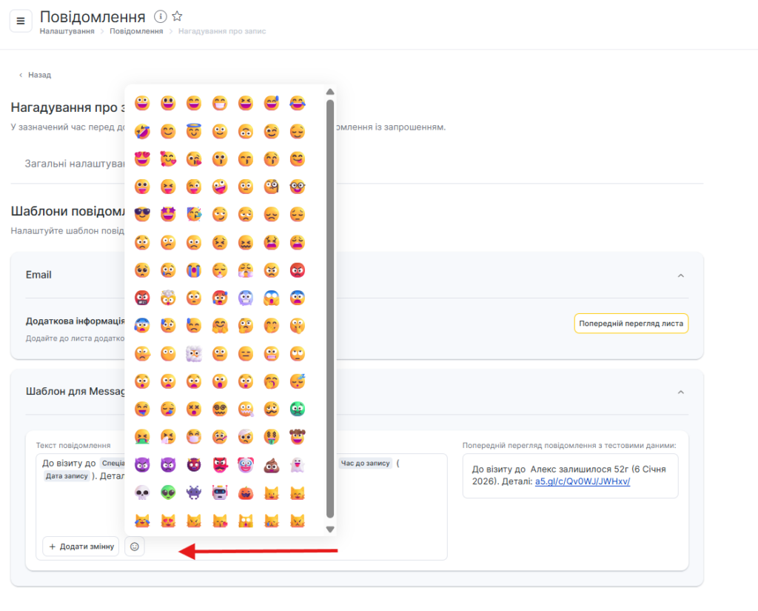Go to Налаштування breadcrumb

point(67,31)
